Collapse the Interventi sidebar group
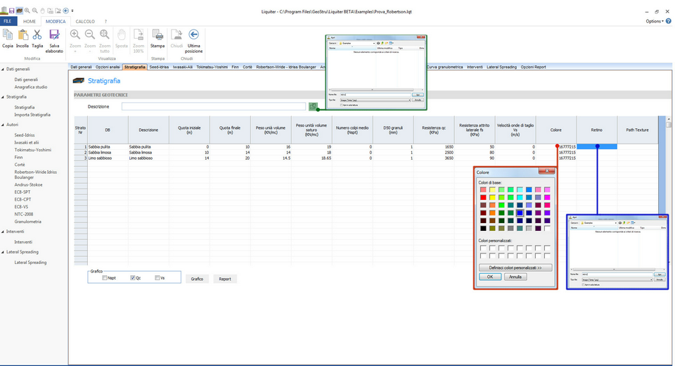 (3, 232)
